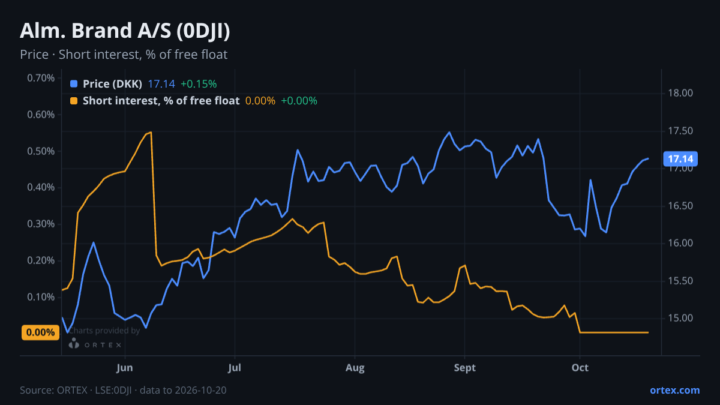Click the Oct label on the time axis
The width and height of the screenshot is (720, 405).
pyautogui.click(x=580, y=367)
